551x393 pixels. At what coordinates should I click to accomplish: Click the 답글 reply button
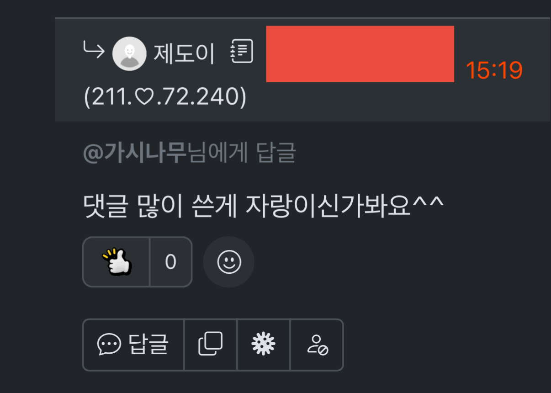click(x=133, y=345)
